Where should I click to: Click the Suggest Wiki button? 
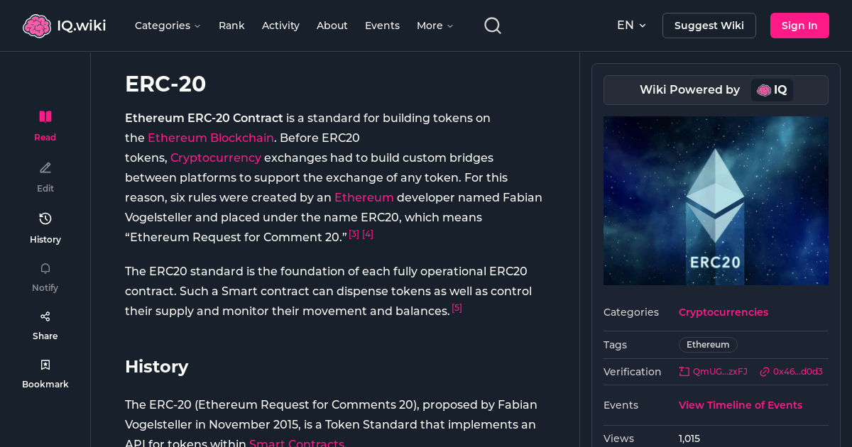click(709, 25)
